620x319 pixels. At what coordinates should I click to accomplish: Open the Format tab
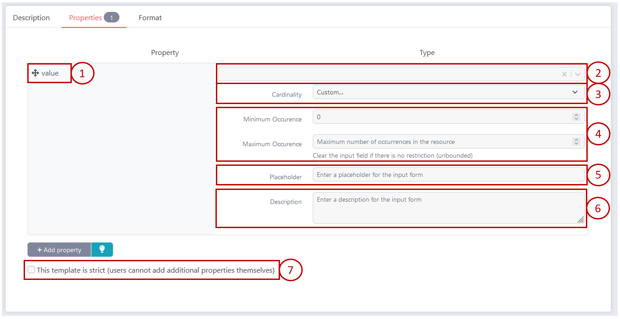coord(150,18)
